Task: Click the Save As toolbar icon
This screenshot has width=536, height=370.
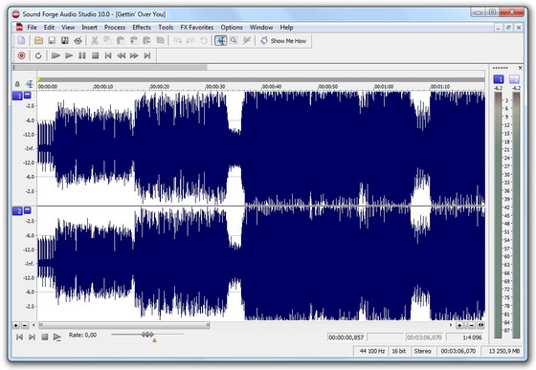Action: tap(65, 40)
